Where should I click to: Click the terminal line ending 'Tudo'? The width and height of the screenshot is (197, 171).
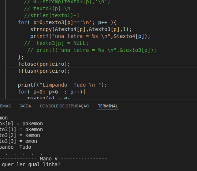click(15, 147)
